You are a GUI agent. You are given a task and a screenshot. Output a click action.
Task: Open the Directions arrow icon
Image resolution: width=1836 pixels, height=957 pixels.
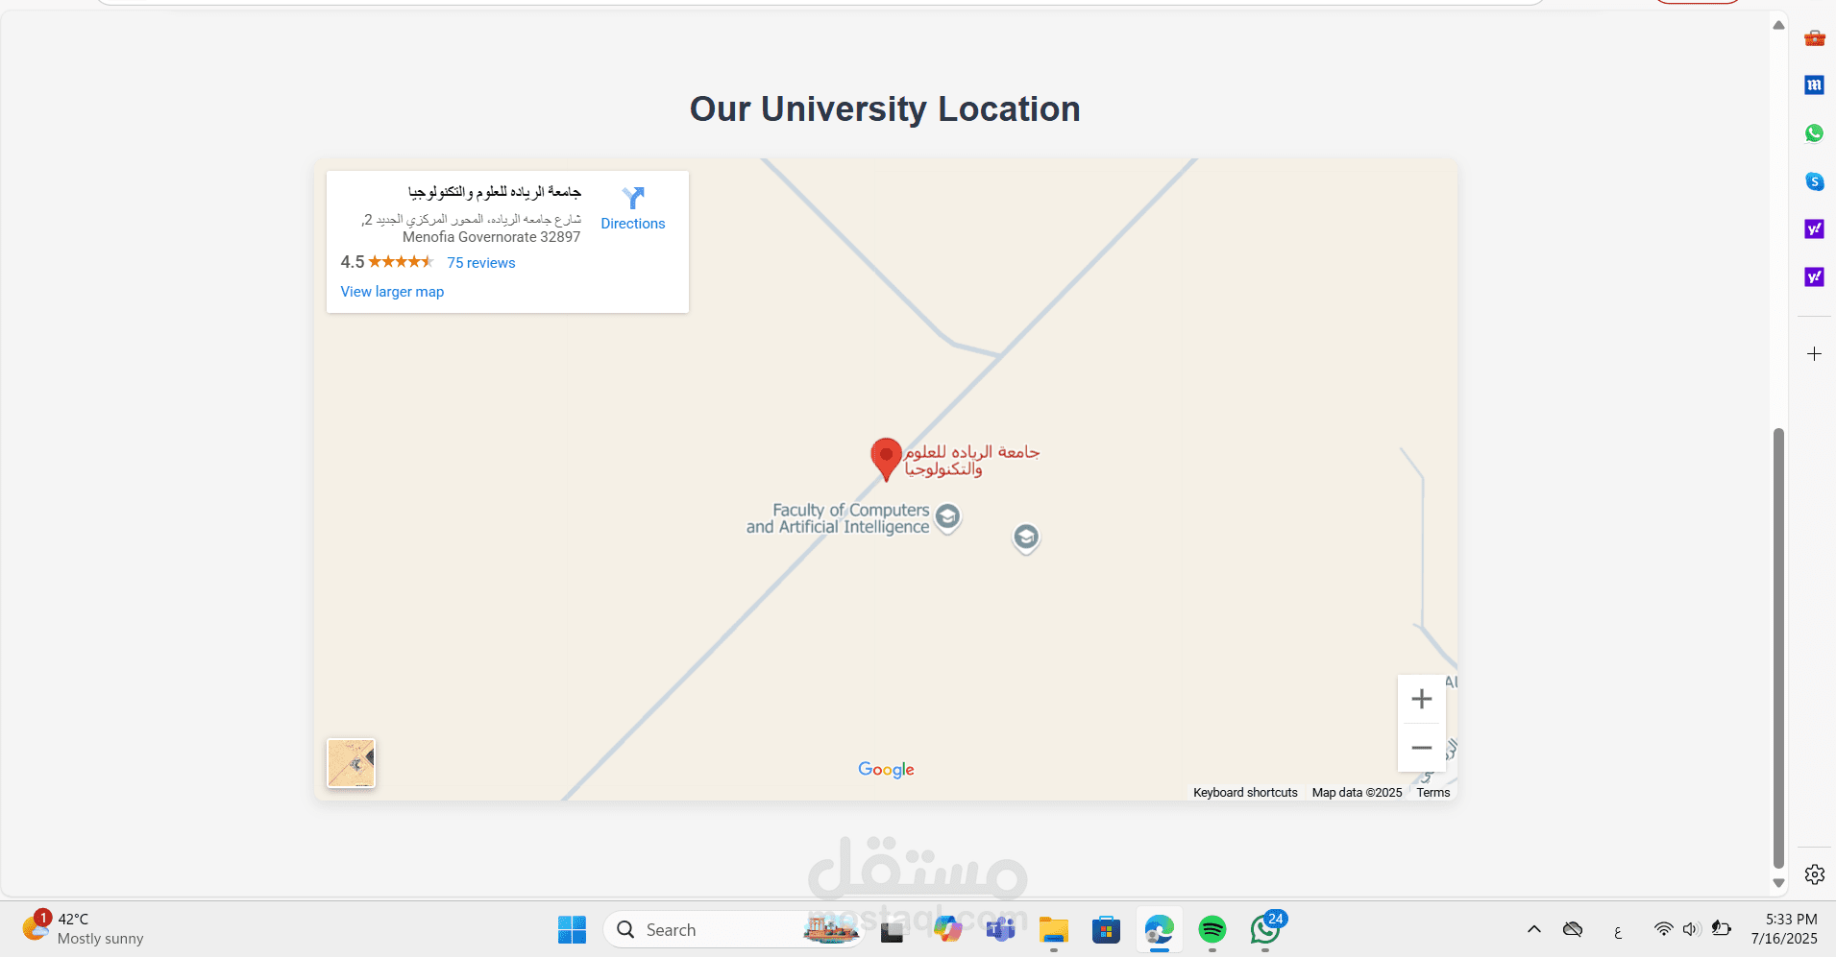[632, 198]
